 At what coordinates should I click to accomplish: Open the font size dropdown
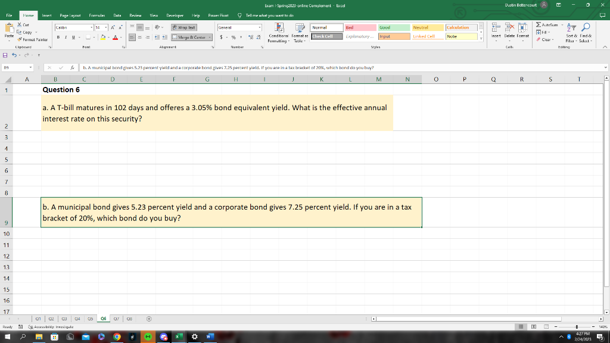pos(106,27)
